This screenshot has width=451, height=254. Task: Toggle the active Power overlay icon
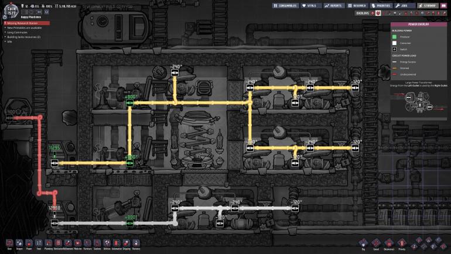point(378,13)
